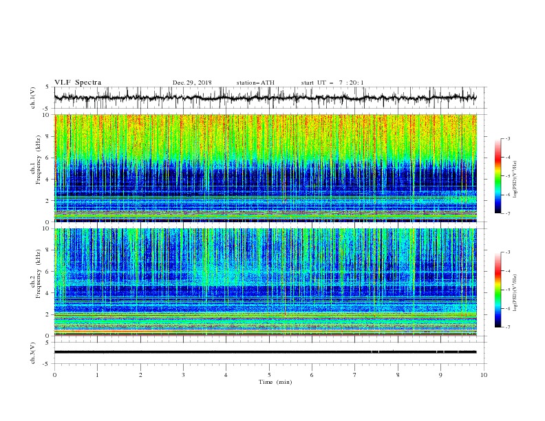
Task: Click the "-7" tick on ch.2 colorbar
Action: tap(507, 327)
